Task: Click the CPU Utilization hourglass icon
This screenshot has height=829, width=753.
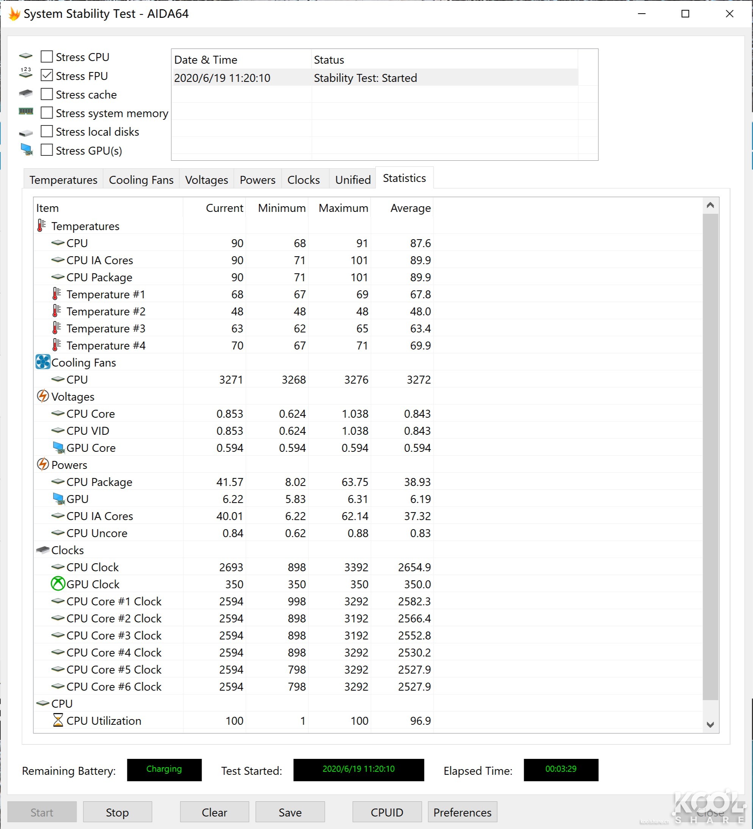Action: click(58, 720)
